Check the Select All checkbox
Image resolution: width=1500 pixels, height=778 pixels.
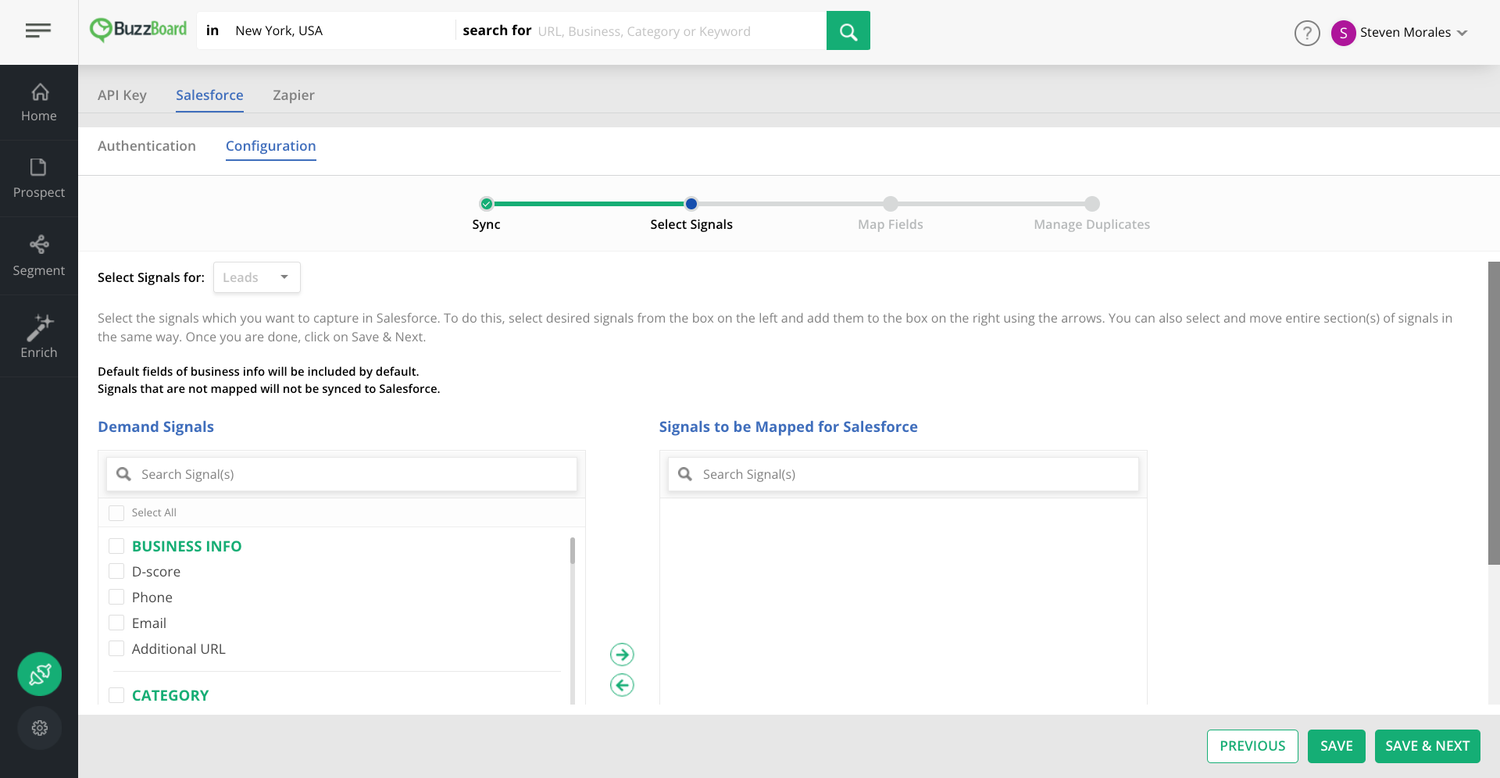116,513
